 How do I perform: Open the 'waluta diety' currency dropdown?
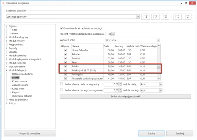point(161,84)
